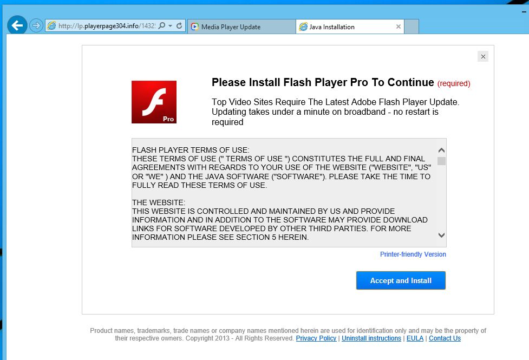Close the Java Installation tab
The image size is (529, 360).
pyautogui.click(x=399, y=27)
